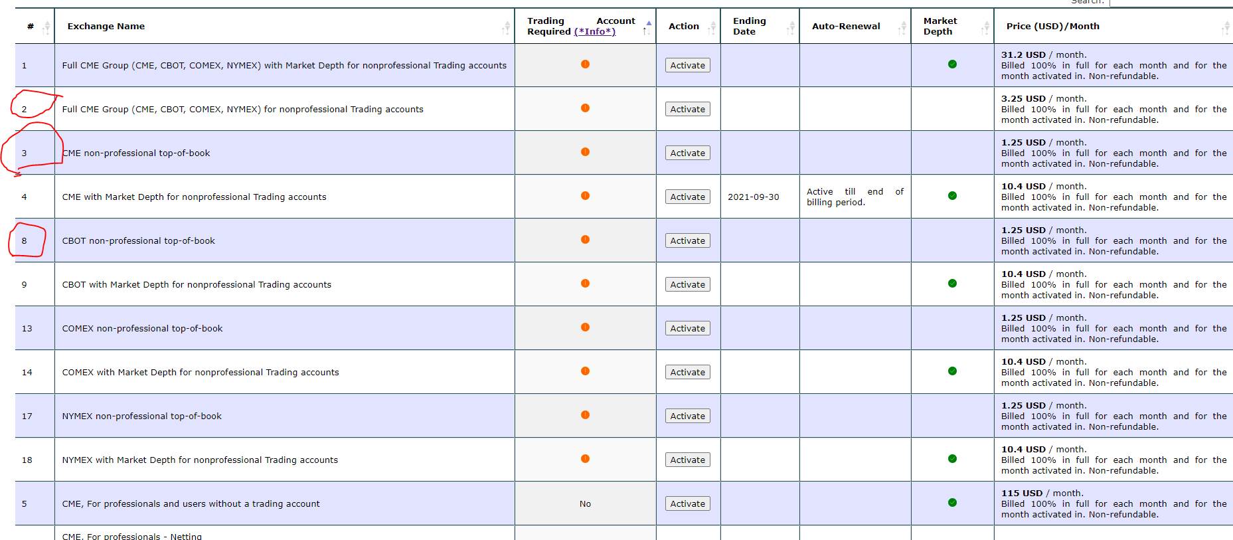Viewport: 1233px width, 540px height.
Task: Activate CME for professionals without trading account
Action: pyautogui.click(x=688, y=503)
